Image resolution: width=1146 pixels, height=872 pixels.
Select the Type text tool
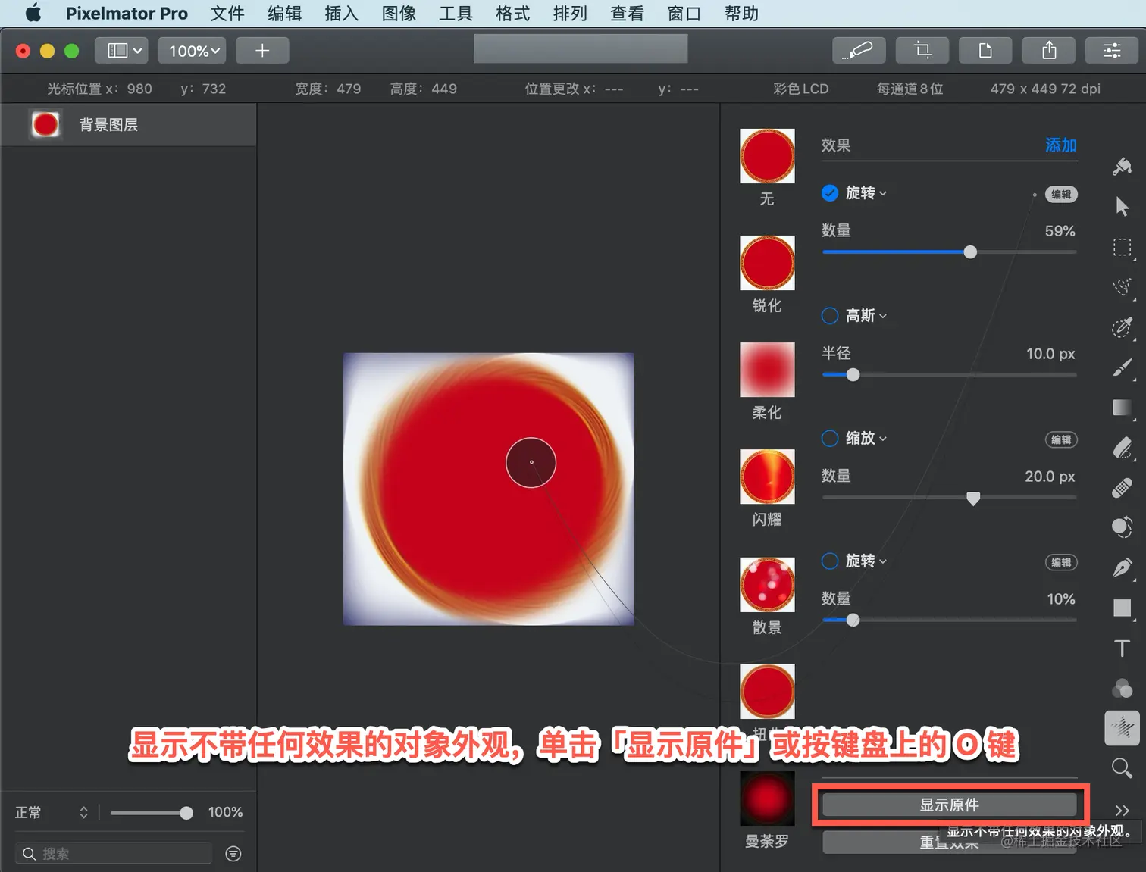pyautogui.click(x=1122, y=649)
